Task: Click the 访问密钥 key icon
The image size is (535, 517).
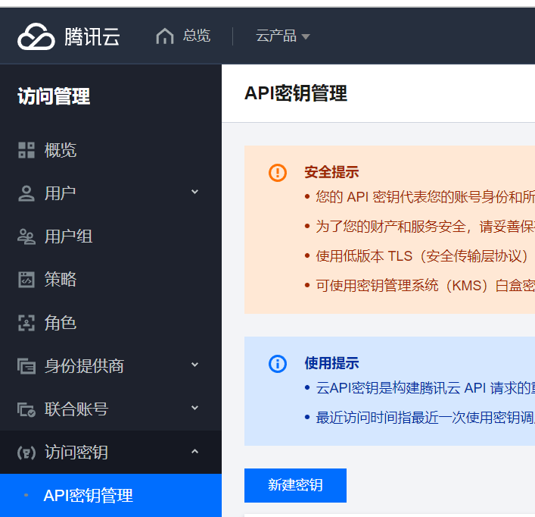Action: coord(26,453)
